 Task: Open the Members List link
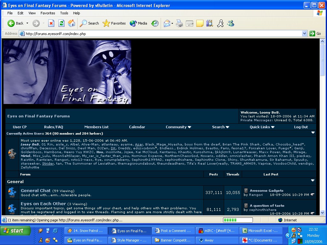(96, 127)
